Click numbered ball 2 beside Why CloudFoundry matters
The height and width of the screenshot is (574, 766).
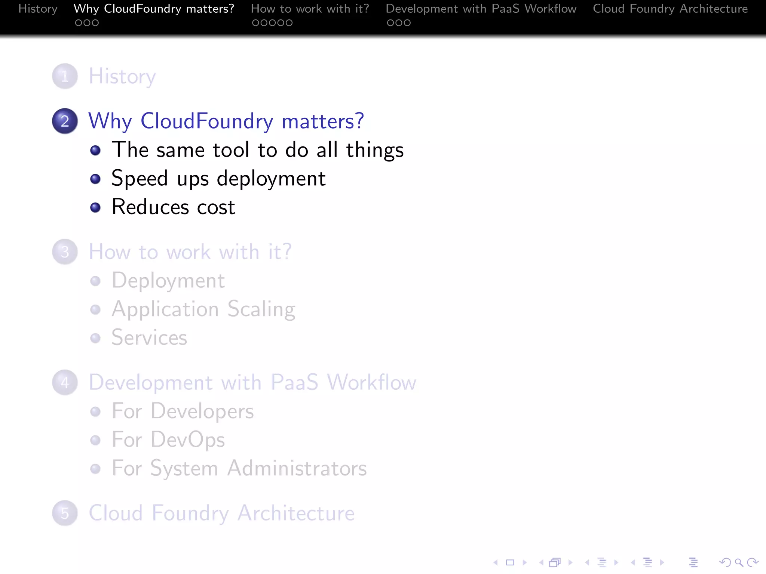[x=65, y=121]
